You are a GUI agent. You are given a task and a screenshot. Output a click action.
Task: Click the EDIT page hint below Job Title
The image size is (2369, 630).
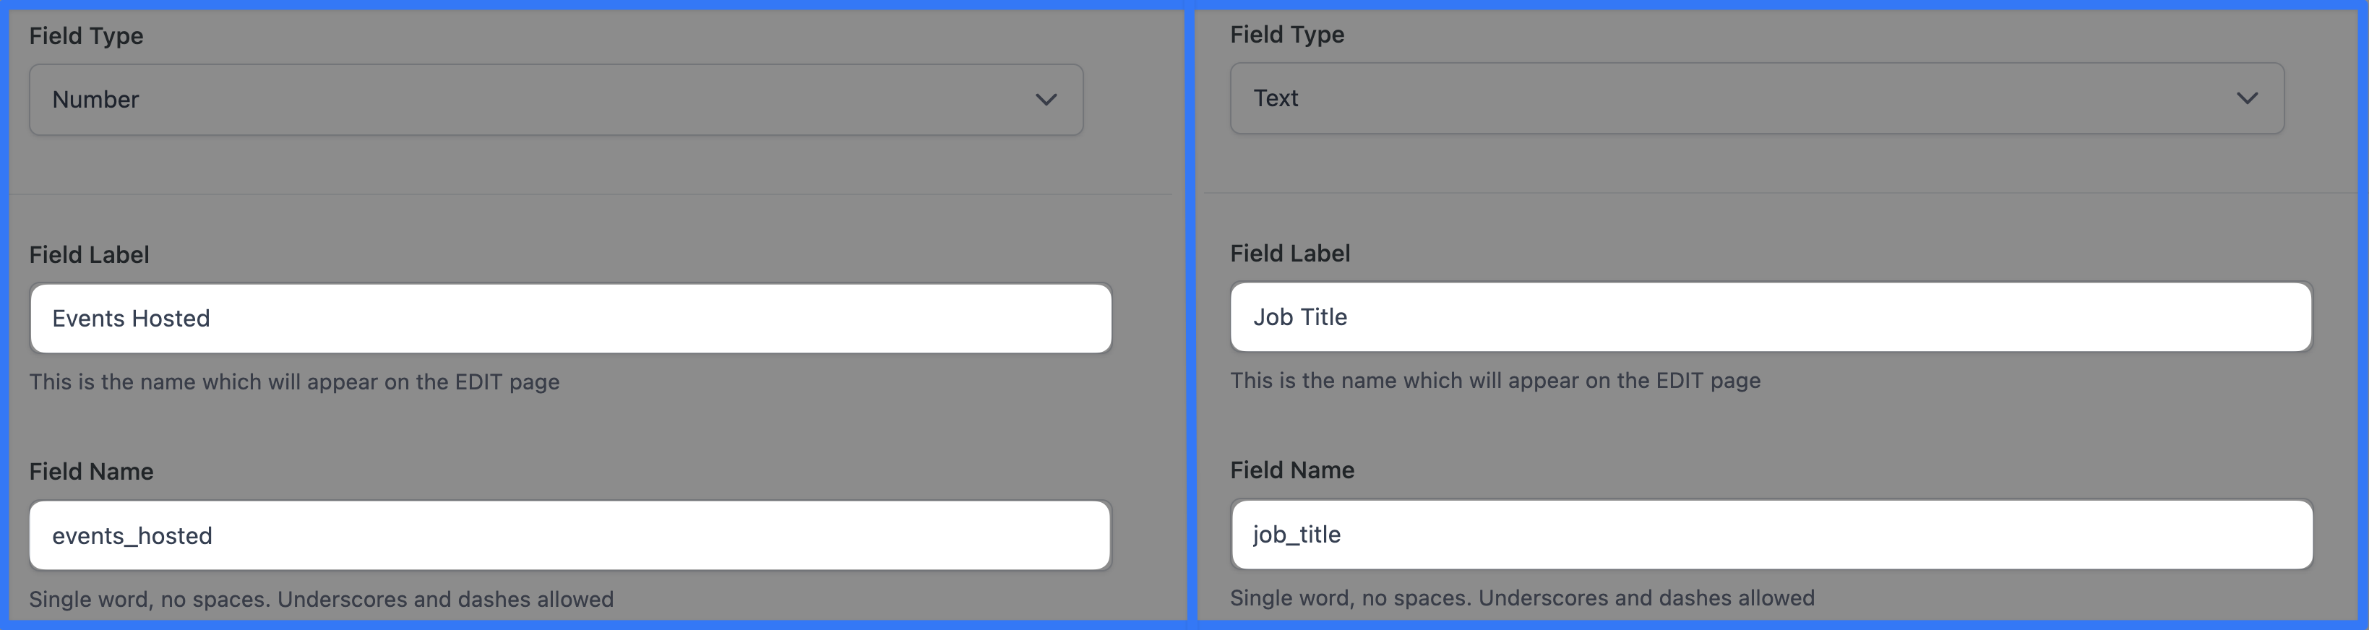pyautogui.click(x=1495, y=381)
